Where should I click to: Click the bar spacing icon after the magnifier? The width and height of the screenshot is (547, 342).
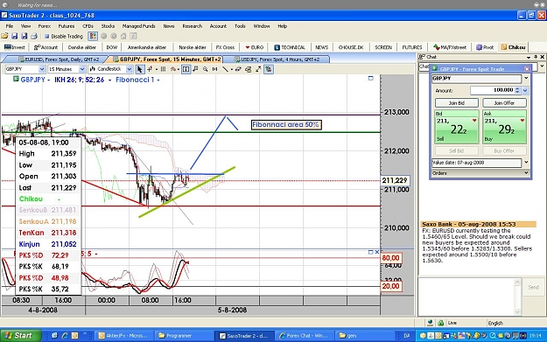click(x=215, y=69)
